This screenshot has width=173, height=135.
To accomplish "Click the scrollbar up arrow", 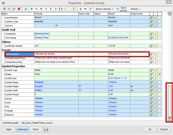I will point(170,14).
